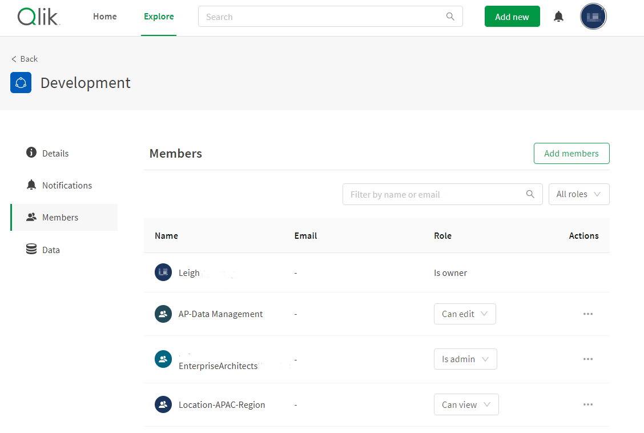Open actions menu for Location-APAC-Region

pyautogui.click(x=587, y=404)
